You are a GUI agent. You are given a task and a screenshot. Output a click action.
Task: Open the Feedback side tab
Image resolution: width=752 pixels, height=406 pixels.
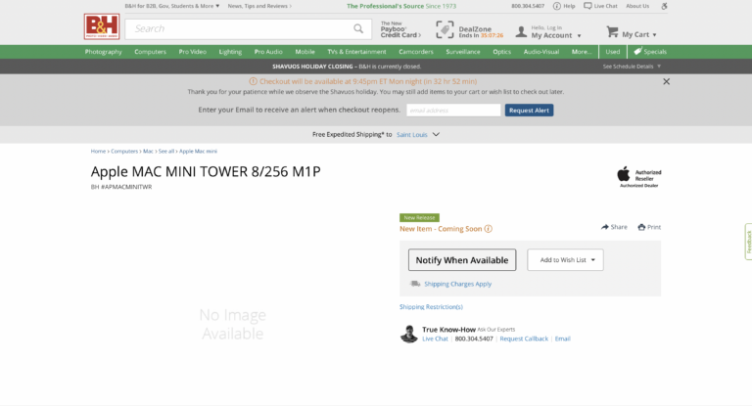click(x=748, y=242)
